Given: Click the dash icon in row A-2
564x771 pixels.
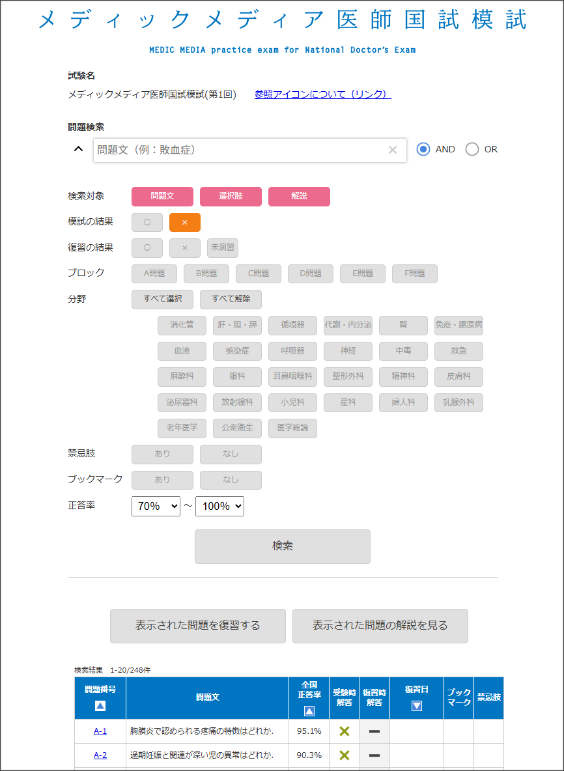Looking at the screenshot, I should coord(374,755).
